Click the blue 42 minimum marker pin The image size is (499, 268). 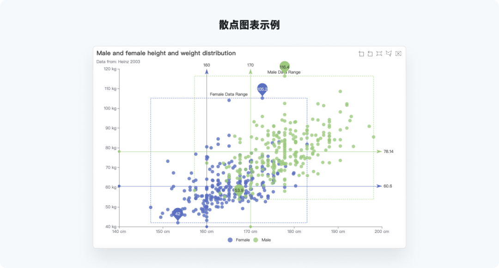pos(178,214)
